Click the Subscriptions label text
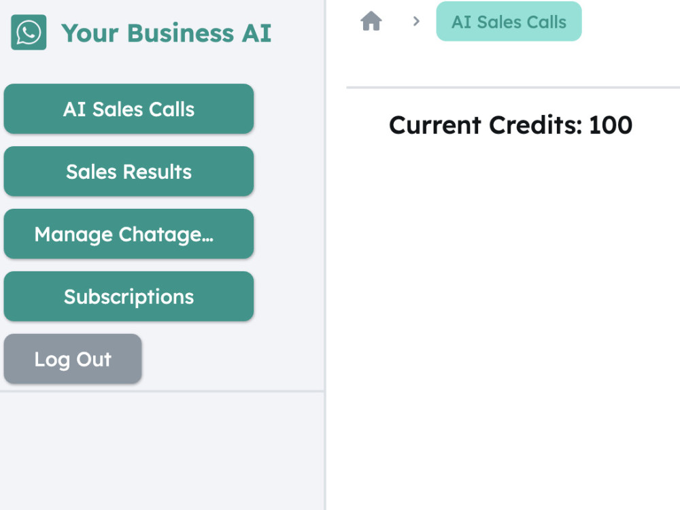Viewport: 680px width, 510px height. [129, 297]
